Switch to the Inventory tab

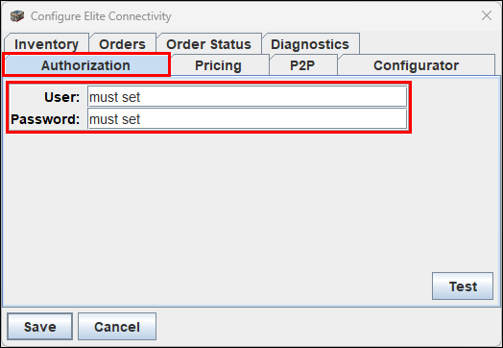coord(46,44)
